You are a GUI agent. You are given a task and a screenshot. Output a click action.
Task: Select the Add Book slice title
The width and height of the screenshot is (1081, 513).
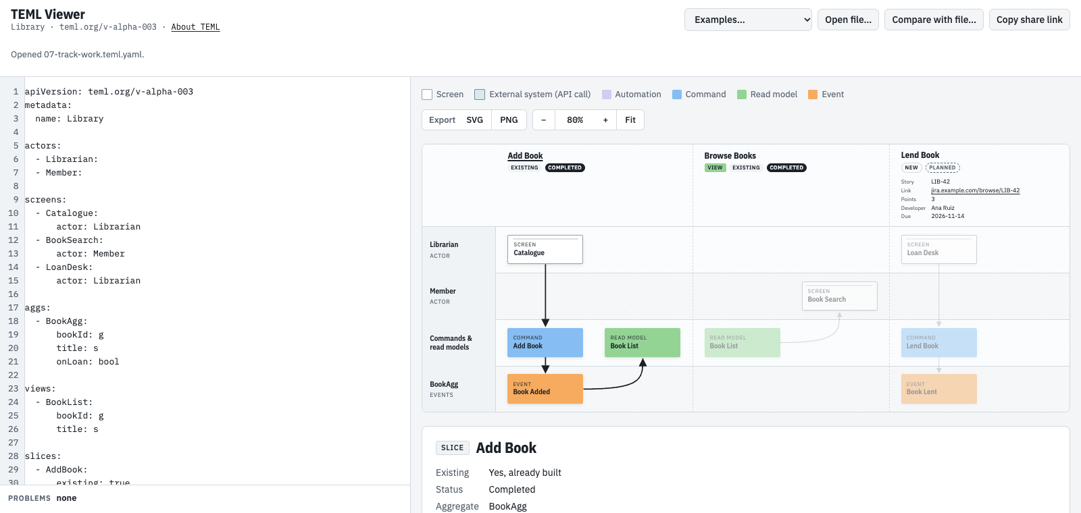(525, 156)
